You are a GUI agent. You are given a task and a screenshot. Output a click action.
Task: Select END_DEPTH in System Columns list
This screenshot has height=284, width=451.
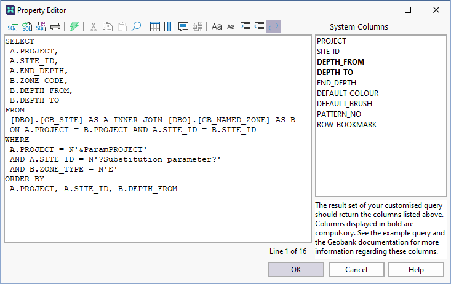pyautogui.click(x=337, y=83)
